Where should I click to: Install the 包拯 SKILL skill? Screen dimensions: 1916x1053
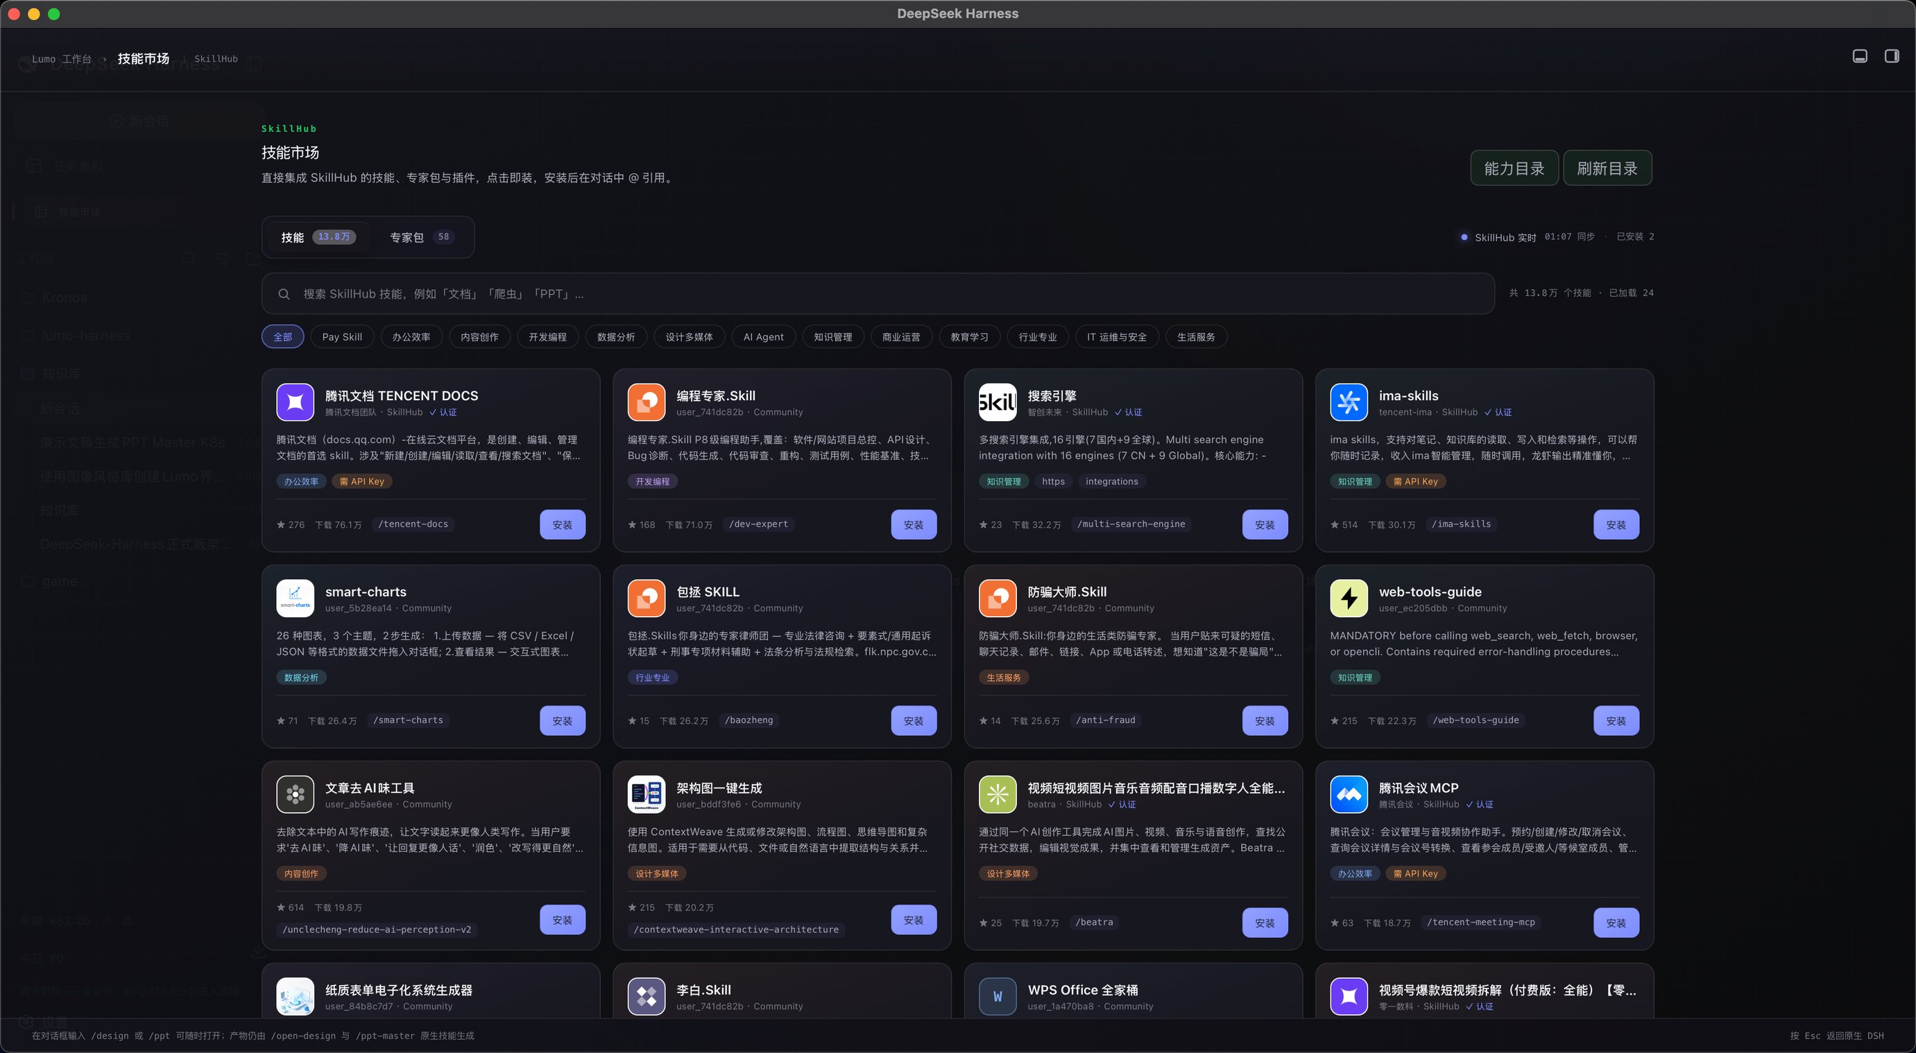[914, 721]
